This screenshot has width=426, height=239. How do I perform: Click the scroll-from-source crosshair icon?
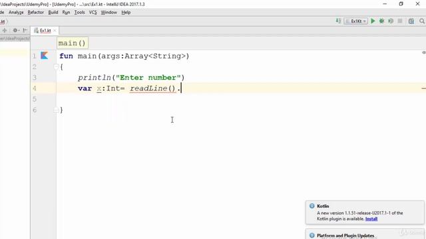[x=5, y=31]
